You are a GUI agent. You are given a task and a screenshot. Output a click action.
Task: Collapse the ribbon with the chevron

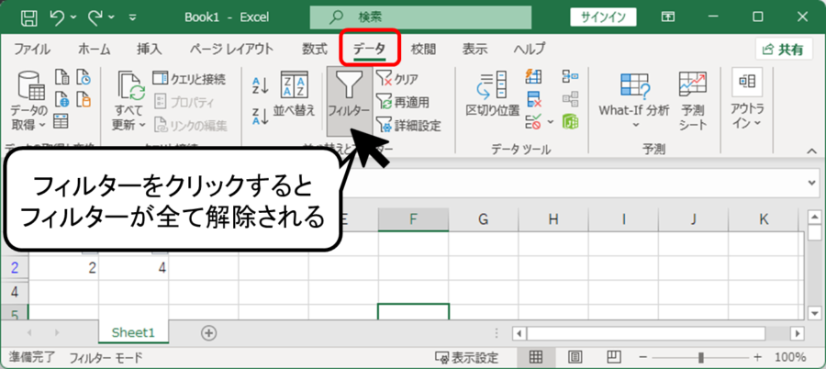pos(812,151)
